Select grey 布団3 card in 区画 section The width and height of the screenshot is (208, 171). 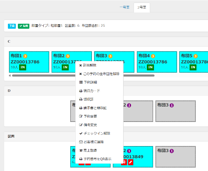pyautogui.click(x=176, y=157)
